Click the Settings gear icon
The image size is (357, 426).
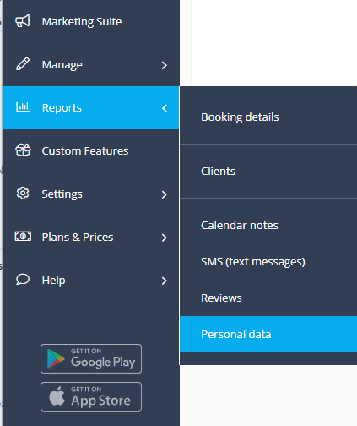tap(23, 194)
